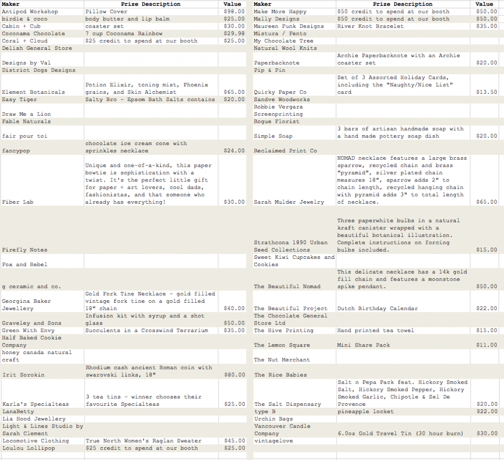Select the 'Sarah Mulder Jewelry' cell
This screenshot has width=504, height=460.
click(x=294, y=180)
